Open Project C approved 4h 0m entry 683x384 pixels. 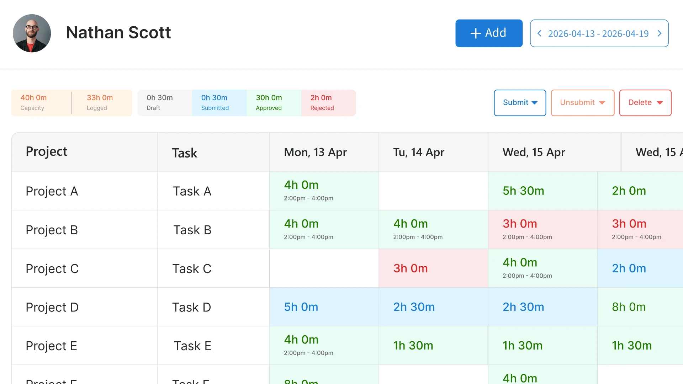542,268
